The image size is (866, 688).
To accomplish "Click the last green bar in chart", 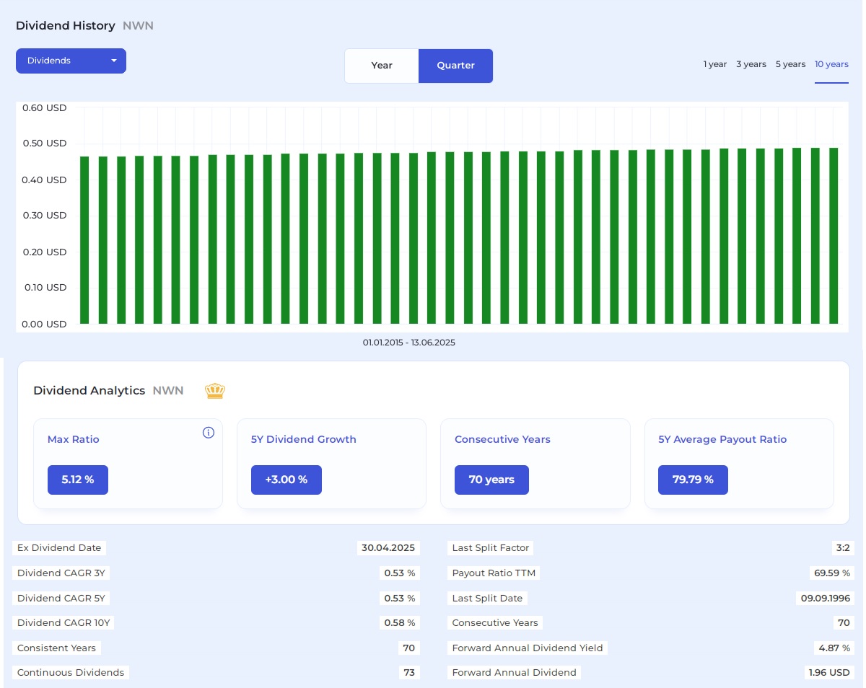I will 834,236.
